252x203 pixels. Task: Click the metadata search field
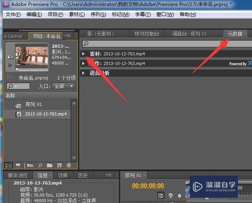[167, 43]
